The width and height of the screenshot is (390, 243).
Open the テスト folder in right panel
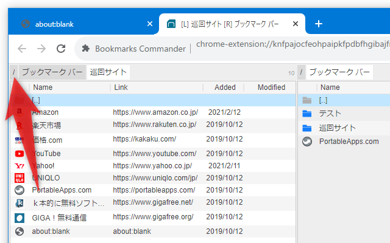pos(330,114)
